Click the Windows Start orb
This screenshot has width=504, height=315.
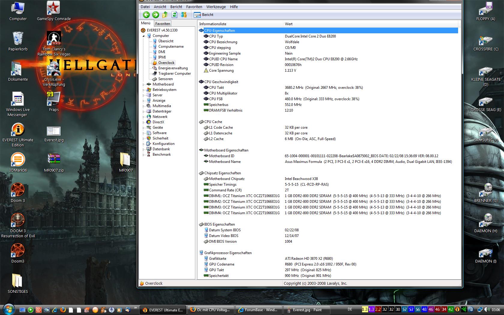coord(8,309)
